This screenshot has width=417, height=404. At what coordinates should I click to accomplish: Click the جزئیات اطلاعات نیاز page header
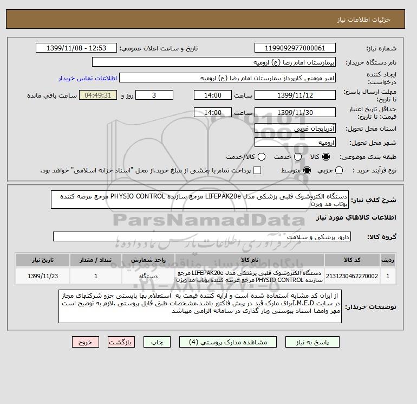click(363, 20)
